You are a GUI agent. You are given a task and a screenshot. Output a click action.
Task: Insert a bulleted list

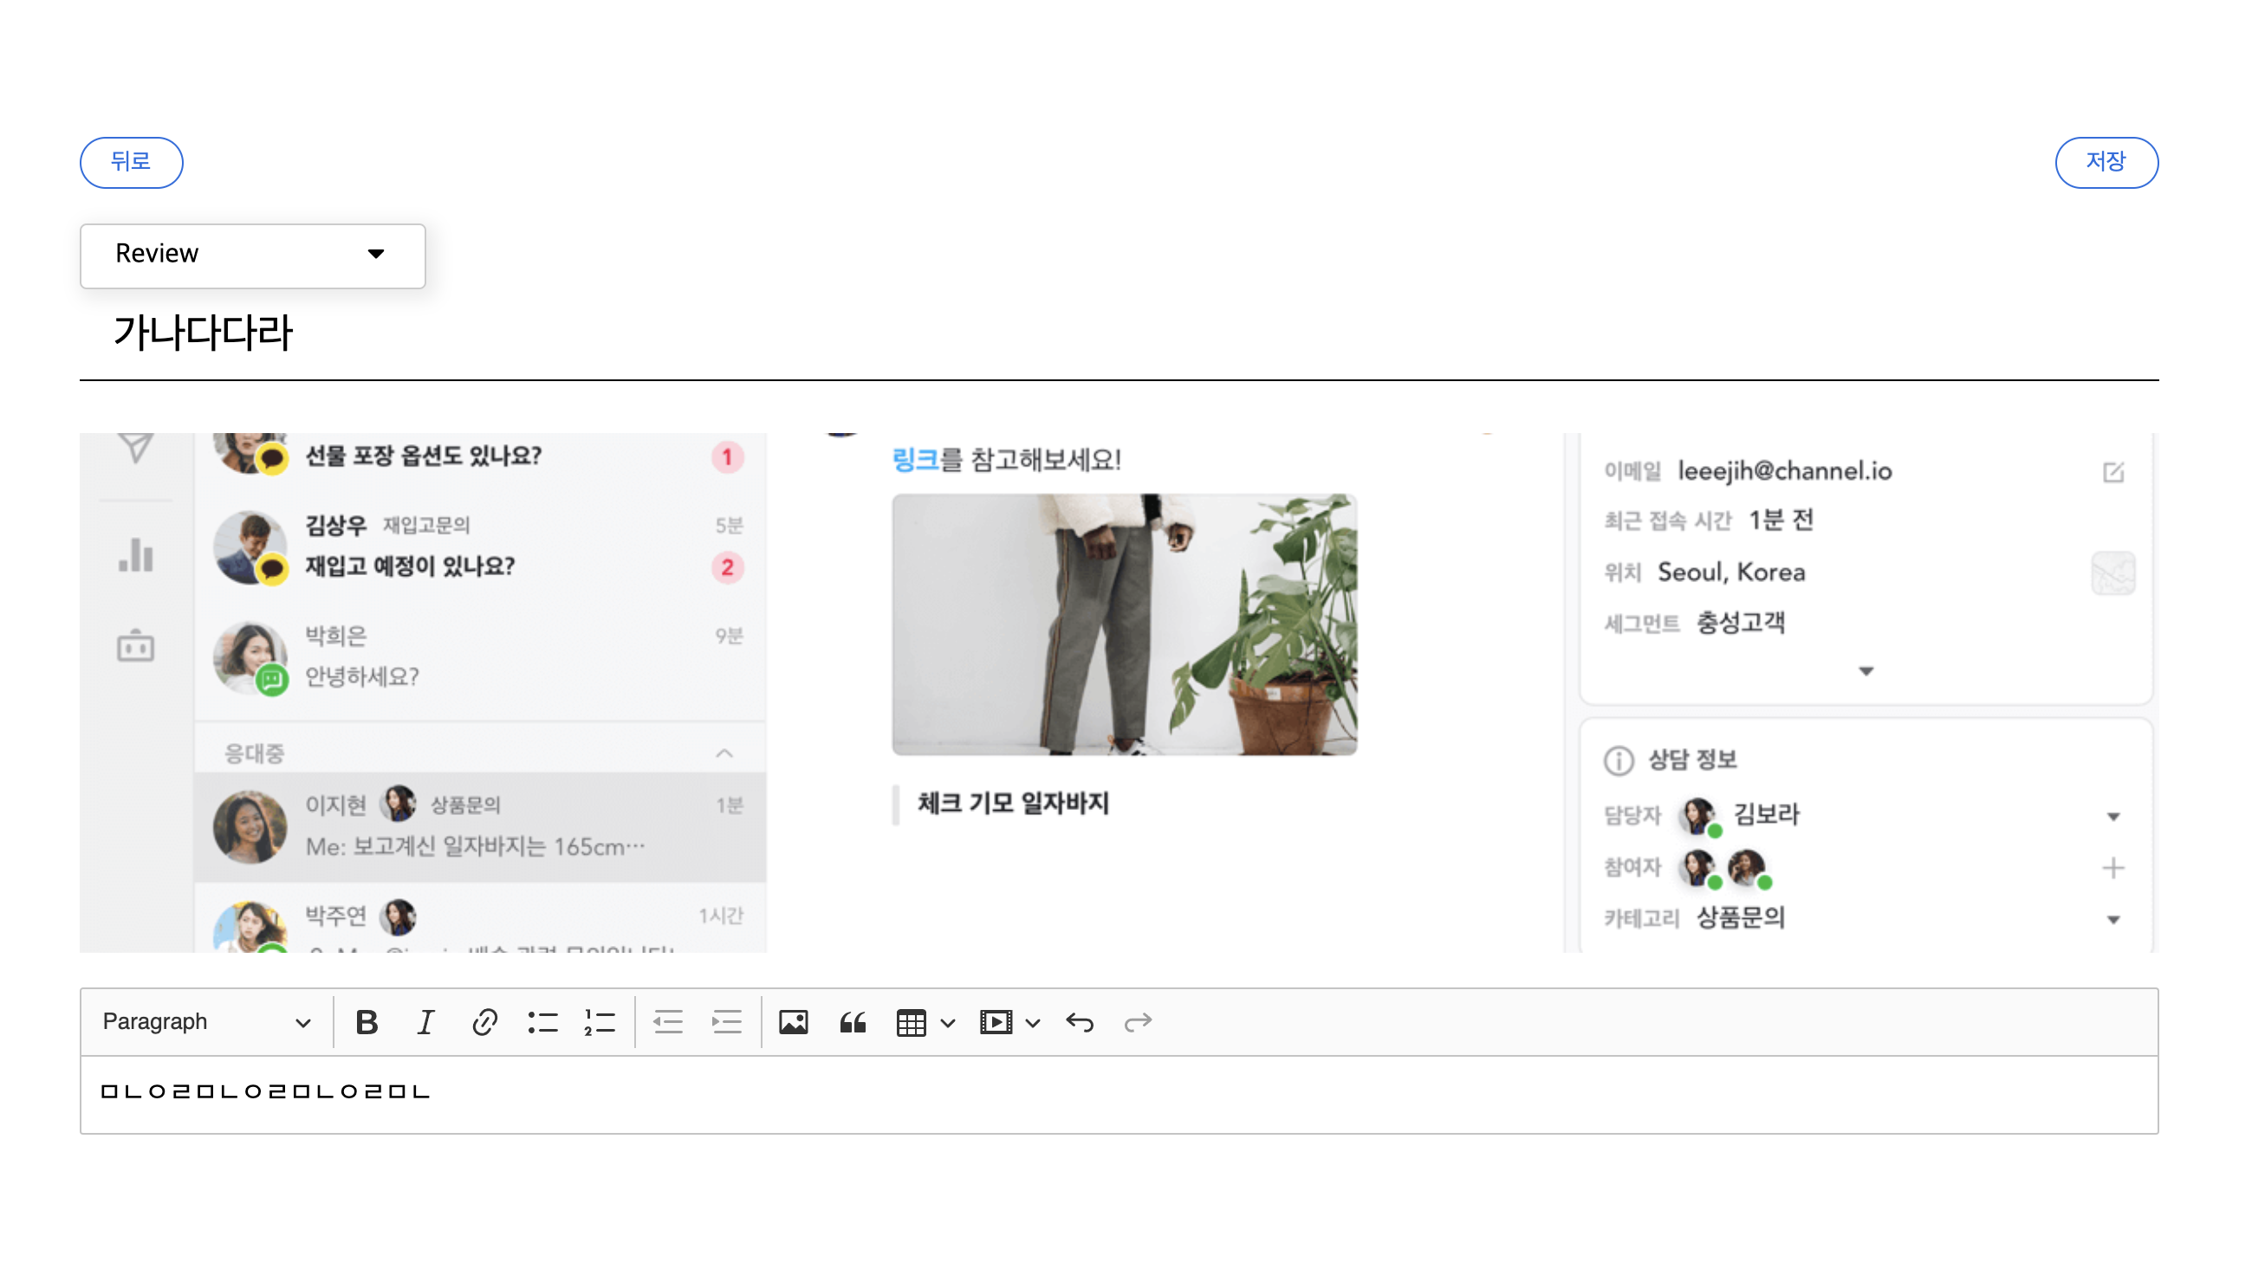tap(542, 1022)
